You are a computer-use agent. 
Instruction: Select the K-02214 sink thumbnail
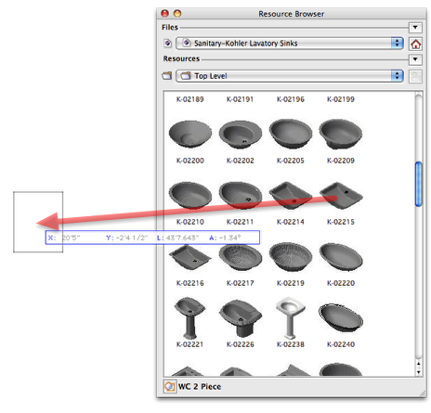tap(291, 195)
